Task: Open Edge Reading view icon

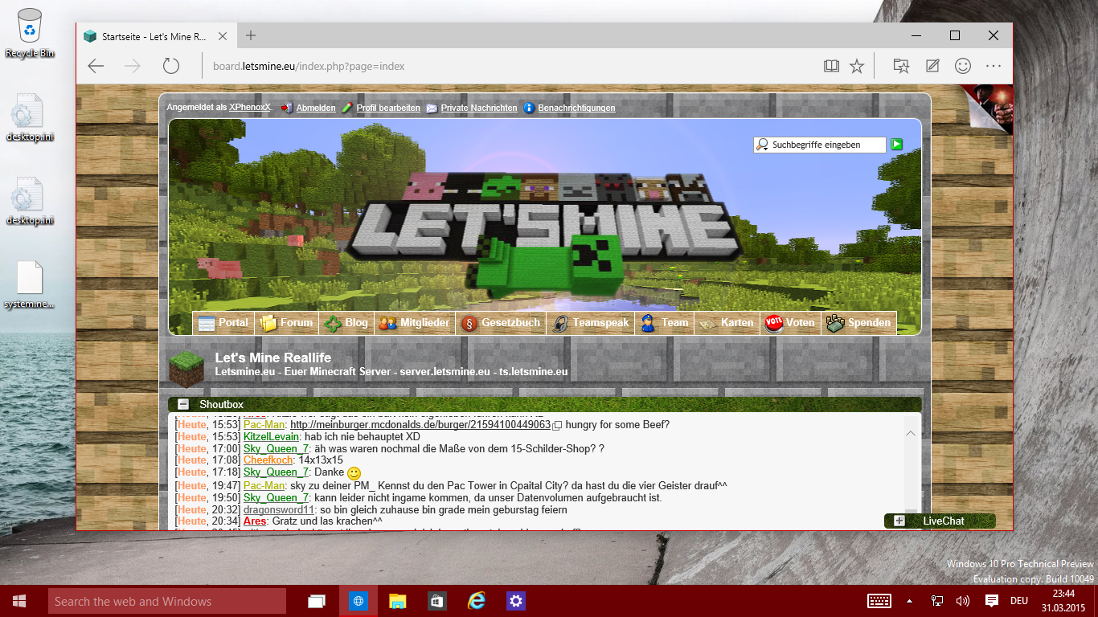Action: [x=831, y=66]
